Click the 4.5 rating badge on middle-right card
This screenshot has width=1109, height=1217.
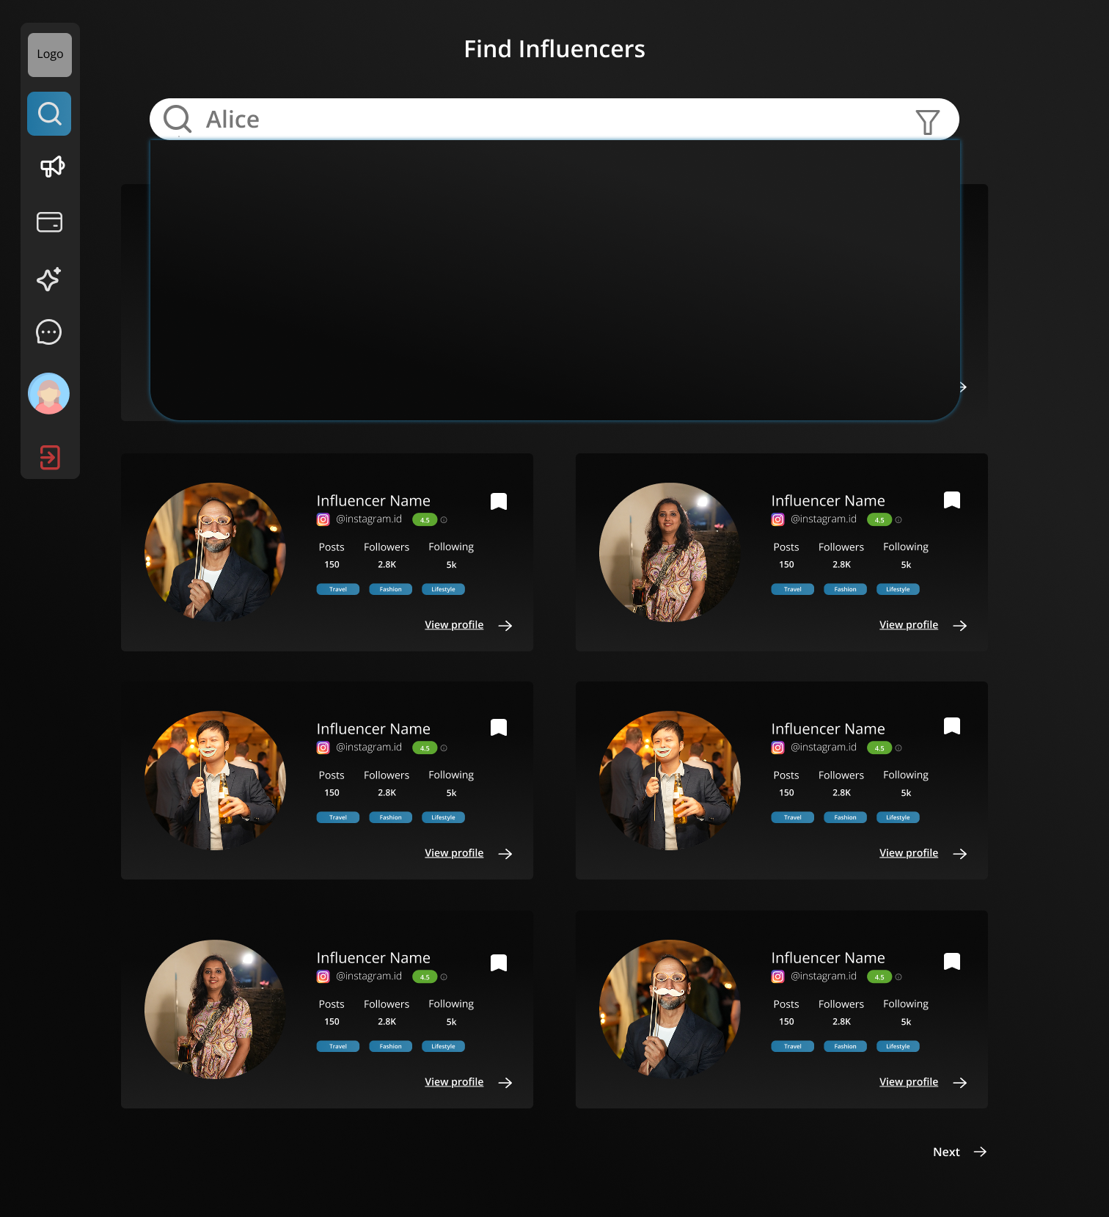point(879,748)
